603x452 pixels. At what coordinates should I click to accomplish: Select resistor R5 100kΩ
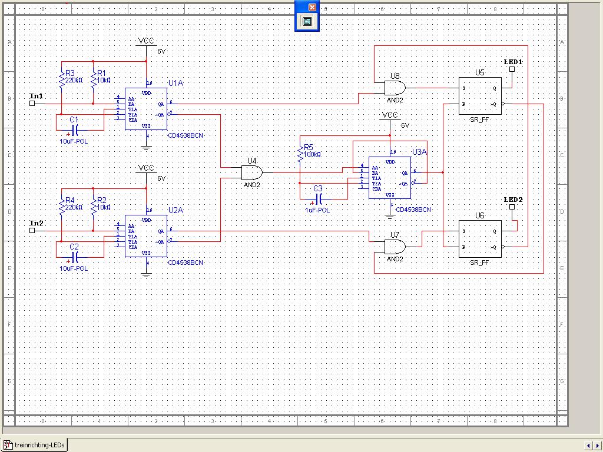click(x=301, y=154)
